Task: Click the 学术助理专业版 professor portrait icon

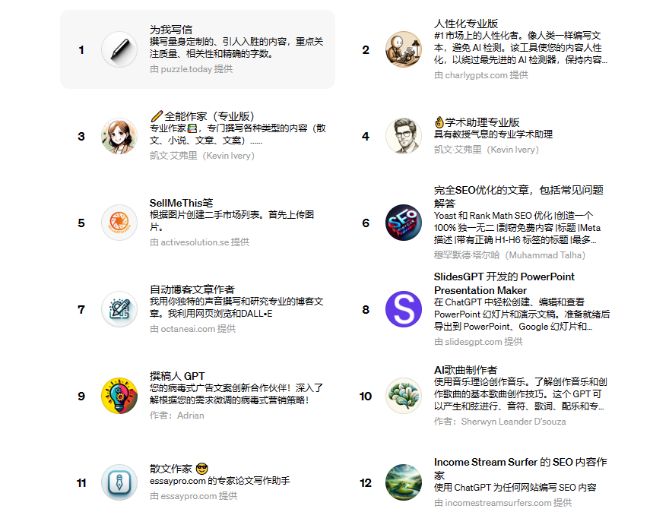Action: click(x=404, y=136)
